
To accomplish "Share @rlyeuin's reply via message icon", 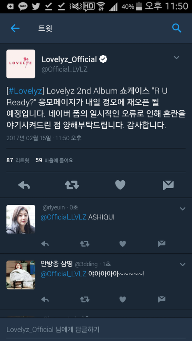I will 162,244.
